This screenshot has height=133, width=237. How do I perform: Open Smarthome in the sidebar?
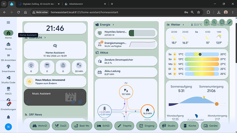tap(8, 69)
